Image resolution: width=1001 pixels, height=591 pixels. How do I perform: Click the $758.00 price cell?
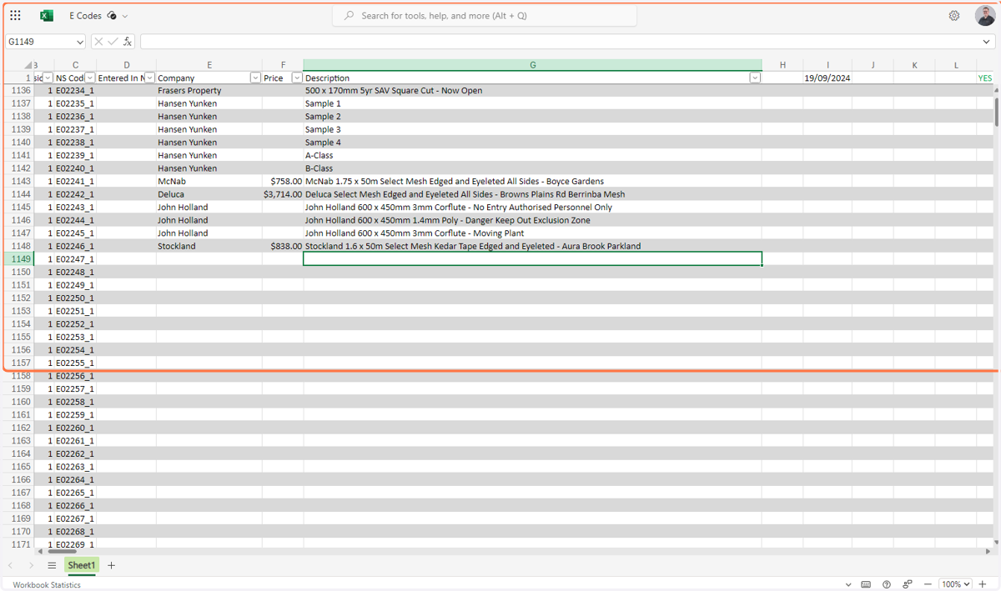point(283,181)
